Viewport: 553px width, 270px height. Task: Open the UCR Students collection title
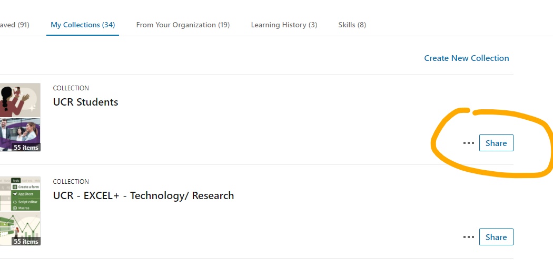click(x=85, y=102)
